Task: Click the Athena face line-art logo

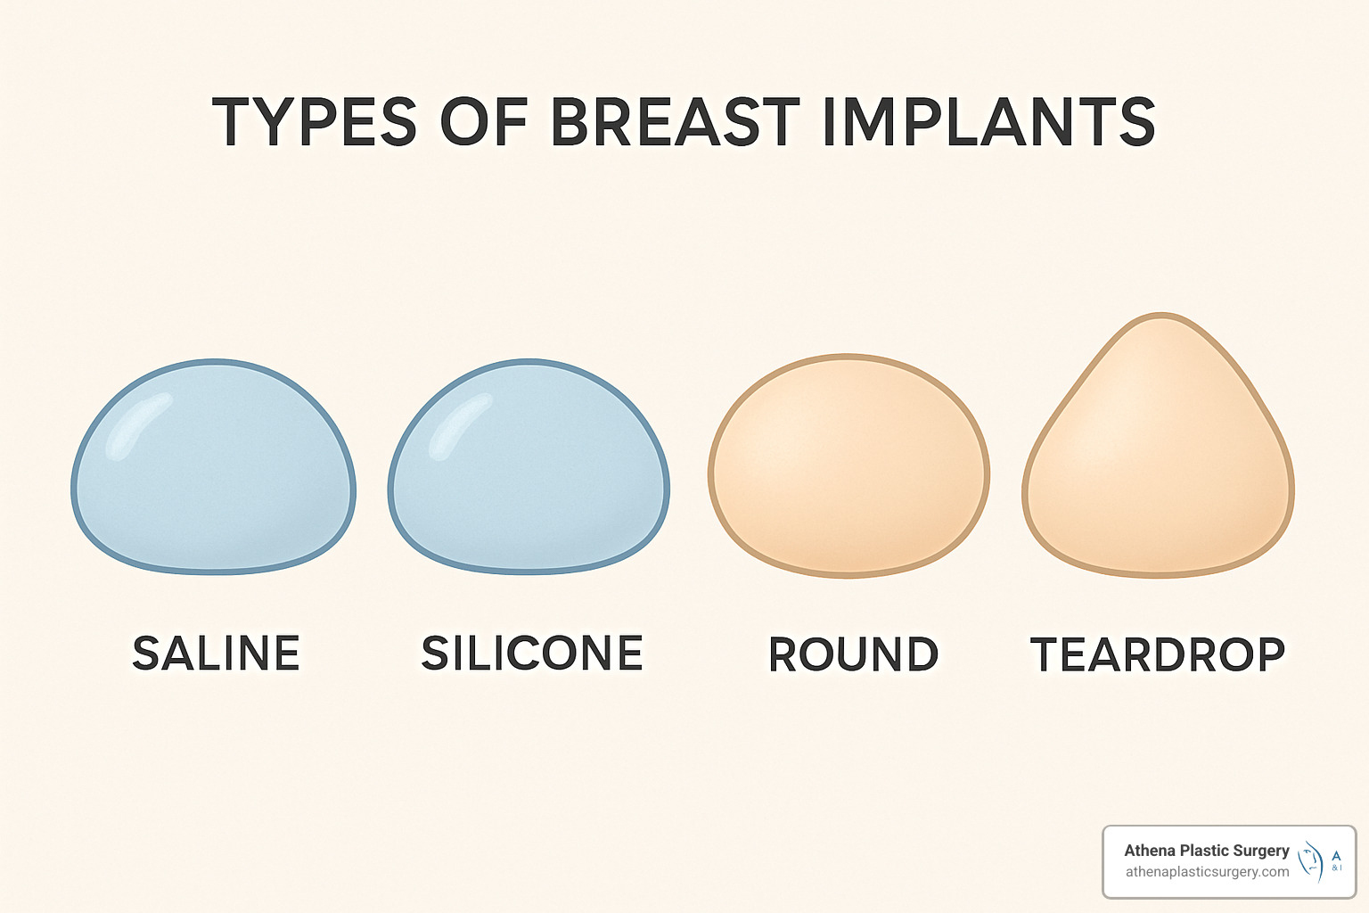Action: [x=1310, y=860]
